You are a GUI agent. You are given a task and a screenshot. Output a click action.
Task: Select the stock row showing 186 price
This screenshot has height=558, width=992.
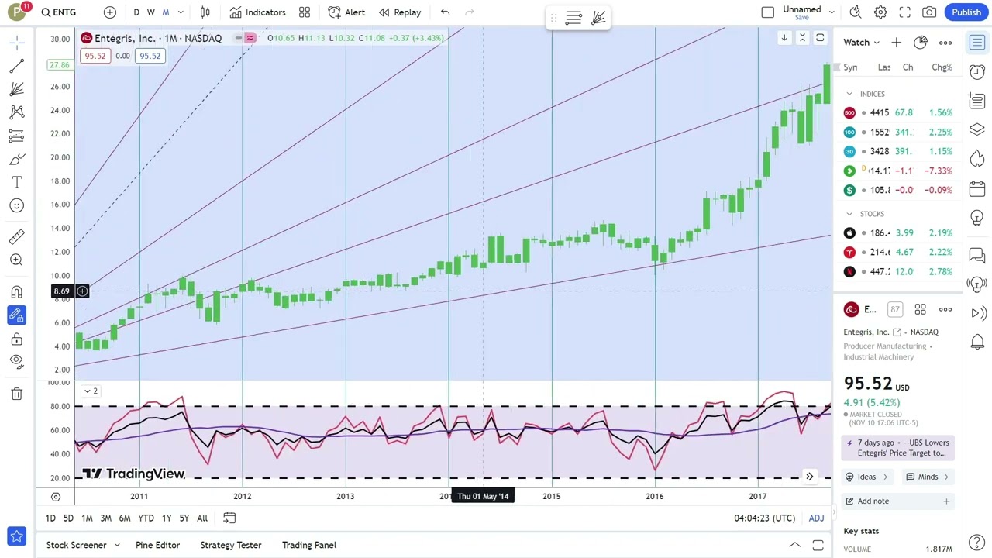click(899, 232)
